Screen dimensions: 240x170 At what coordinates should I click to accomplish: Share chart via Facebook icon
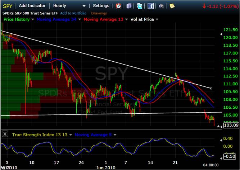tap(151, 6)
